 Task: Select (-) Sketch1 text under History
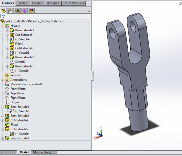pyautogui.click(x=22, y=71)
